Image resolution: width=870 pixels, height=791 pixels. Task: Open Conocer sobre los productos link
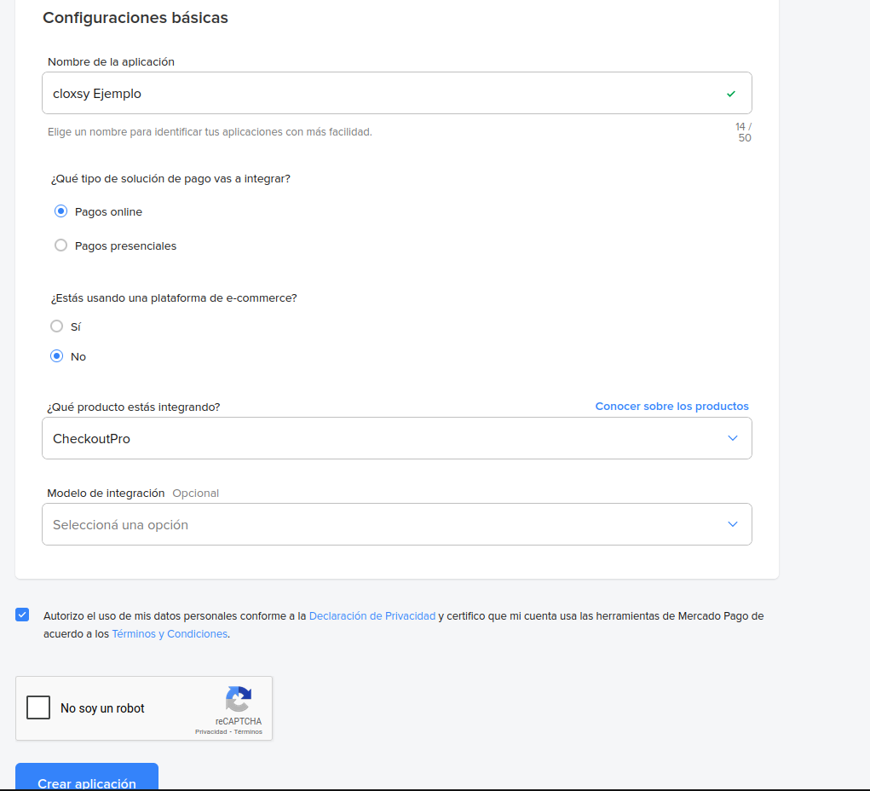pyautogui.click(x=671, y=407)
